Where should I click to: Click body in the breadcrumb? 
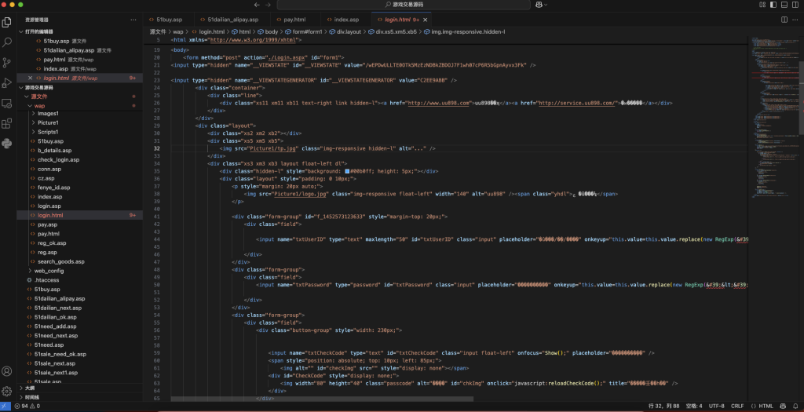click(269, 31)
